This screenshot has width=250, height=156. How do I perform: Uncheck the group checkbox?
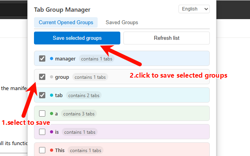click(43, 77)
